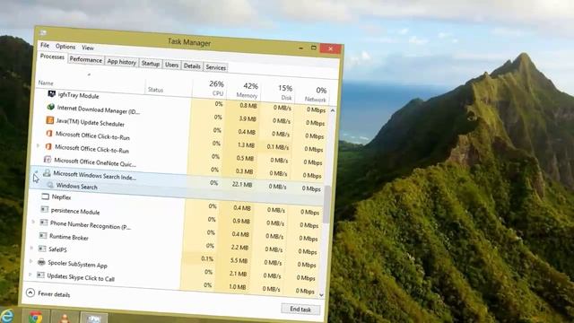Switch to the Startup tab
Screen dimensions: 574x323
tap(151, 64)
